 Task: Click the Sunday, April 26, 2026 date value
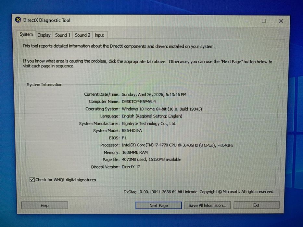pos(154,95)
